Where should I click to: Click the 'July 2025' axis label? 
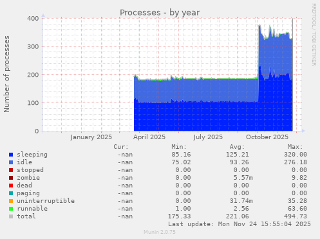pyautogui.click(x=208, y=137)
